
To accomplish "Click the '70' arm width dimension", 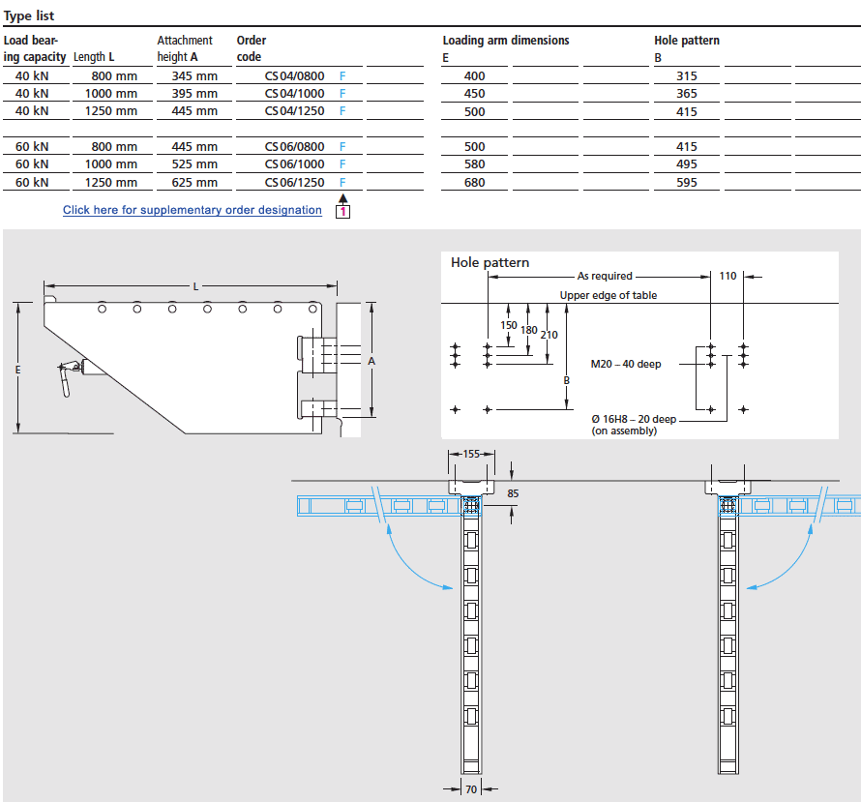I will (x=471, y=789).
